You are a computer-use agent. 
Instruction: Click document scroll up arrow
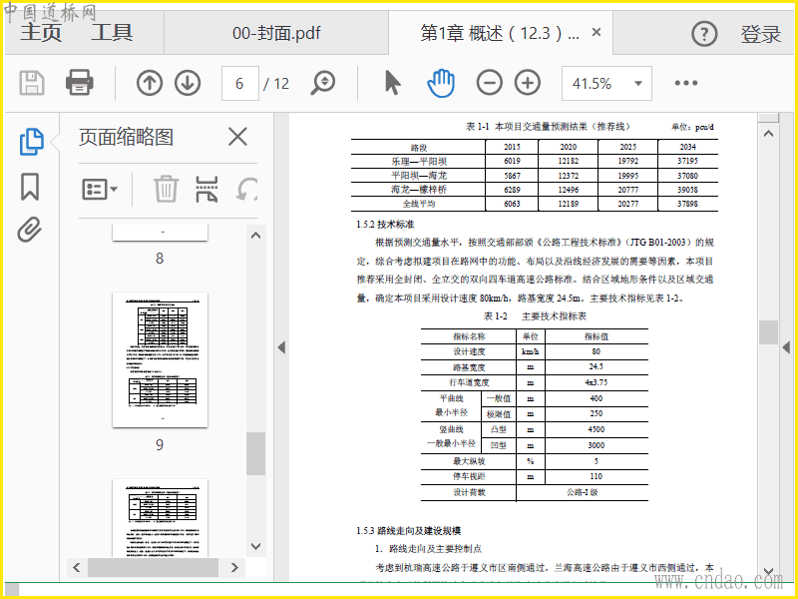768,134
